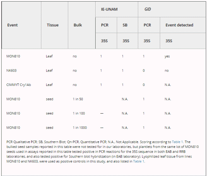This screenshot has width=207, height=176.
Task: Click the MON810 Leaf row event name
Action: [x=13, y=56]
